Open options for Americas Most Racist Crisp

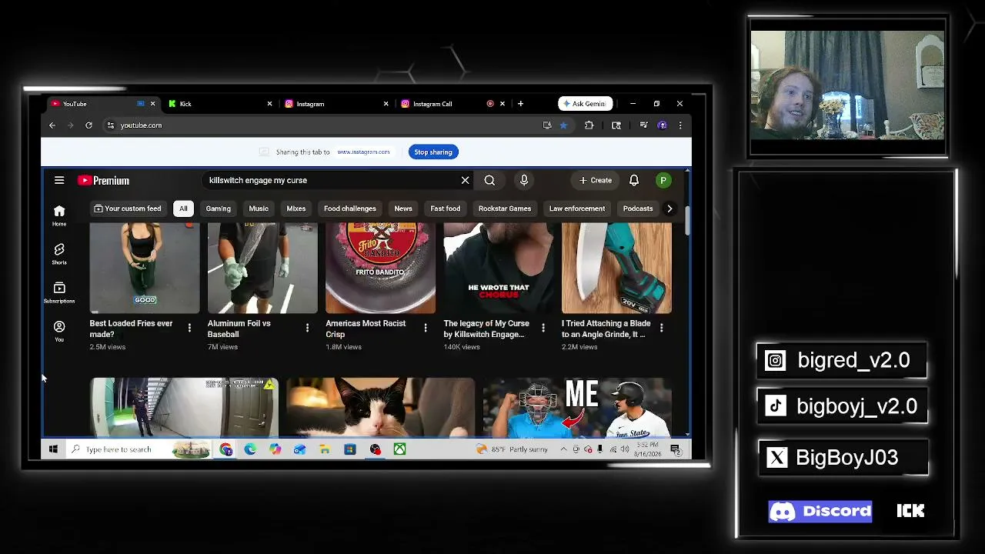coord(426,328)
